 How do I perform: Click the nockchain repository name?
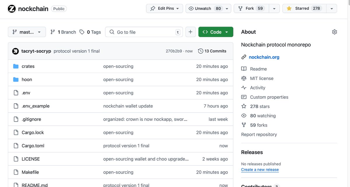tap(33, 9)
